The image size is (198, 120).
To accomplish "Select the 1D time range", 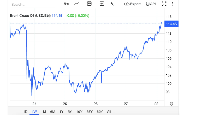I will coord(26,111).
